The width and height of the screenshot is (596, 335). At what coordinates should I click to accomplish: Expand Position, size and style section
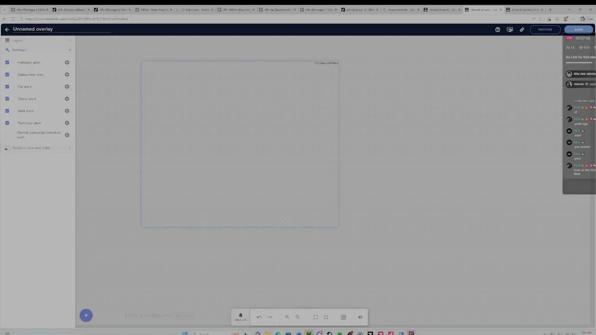tap(38, 148)
